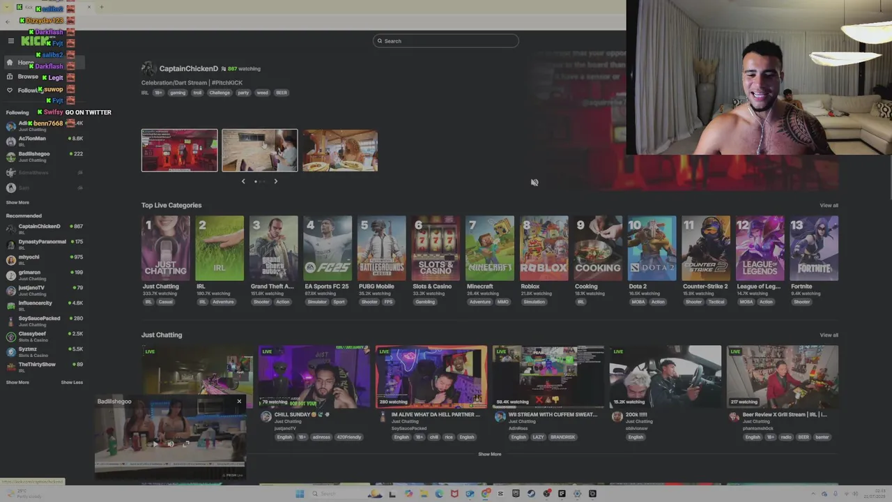Open the League of Legends category card
The image size is (892, 502).
(x=760, y=248)
